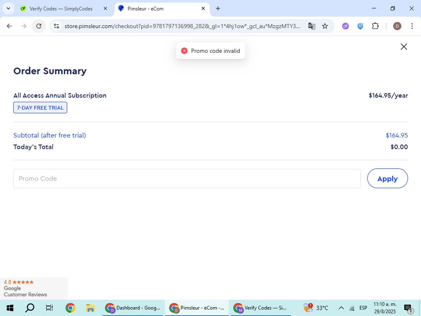
Task: Open the purple SimplyCodes extension icon
Action: 345,26
